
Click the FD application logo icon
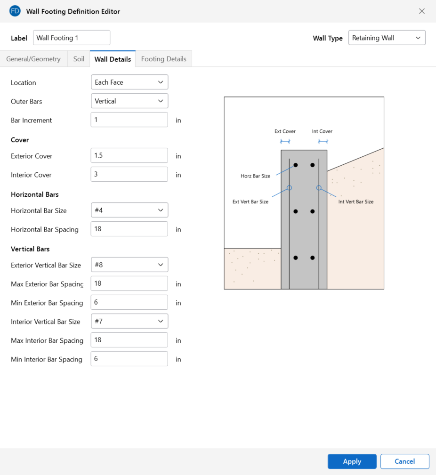coord(15,11)
